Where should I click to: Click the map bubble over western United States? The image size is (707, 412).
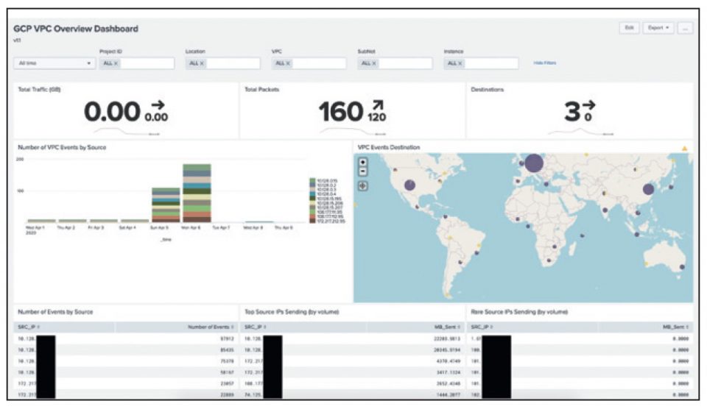(409, 185)
